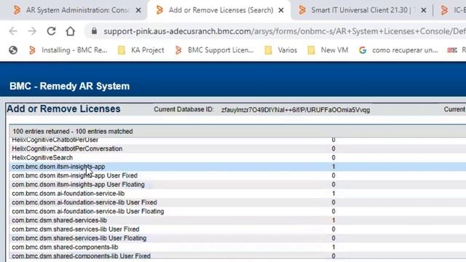
Task: Click the BMC - Remedy AR System header title
Action: (70, 86)
